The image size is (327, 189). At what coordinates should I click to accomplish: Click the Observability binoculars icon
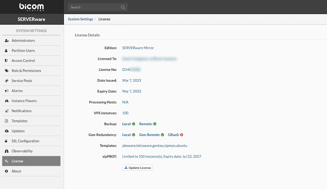point(7,151)
